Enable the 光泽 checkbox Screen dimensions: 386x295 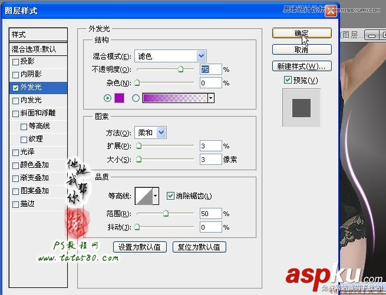[x=15, y=153]
